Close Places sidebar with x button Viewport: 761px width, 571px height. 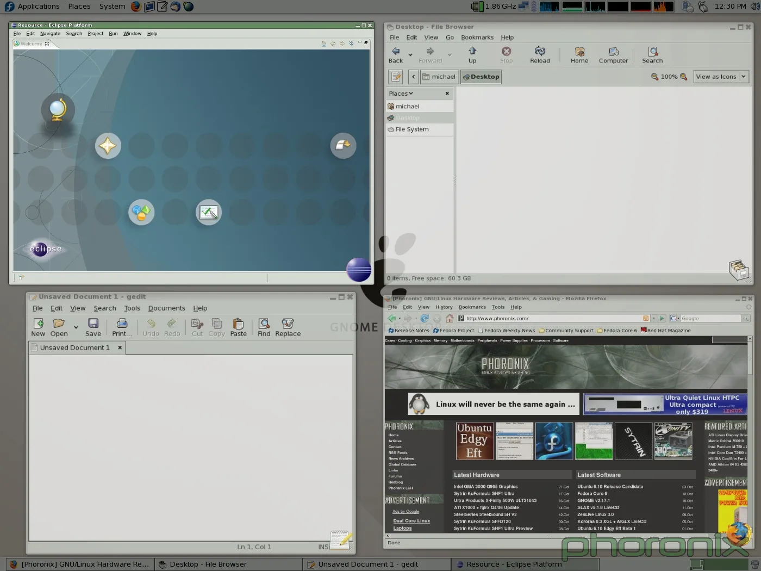[x=447, y=94]
